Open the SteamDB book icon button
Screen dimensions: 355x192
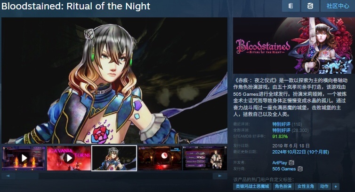tap(290, 6)
